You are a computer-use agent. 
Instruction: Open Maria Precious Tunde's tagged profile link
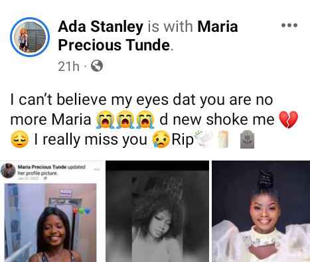148,36
